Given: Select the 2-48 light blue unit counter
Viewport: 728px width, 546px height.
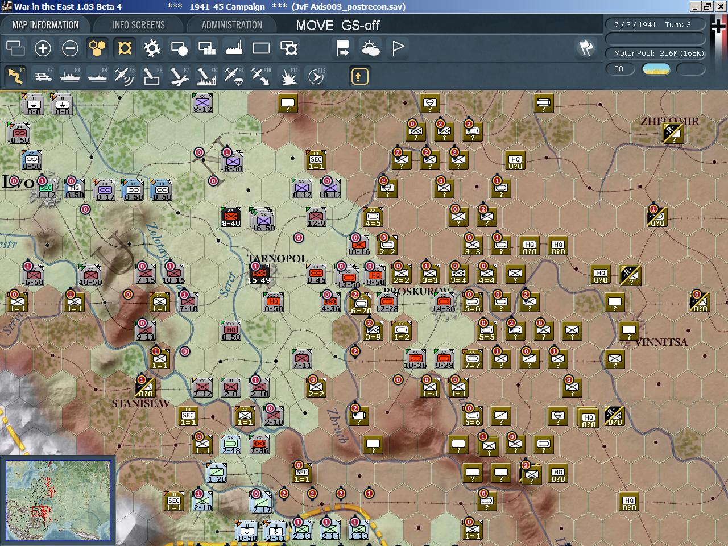Looking at the screenshot, I should pyautogui.click(x=231, y=445).
